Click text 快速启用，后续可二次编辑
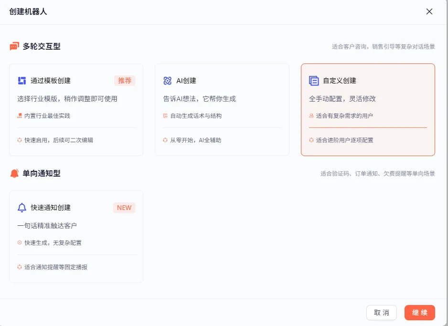Screen dimensions: 448x326 (59, 140)
